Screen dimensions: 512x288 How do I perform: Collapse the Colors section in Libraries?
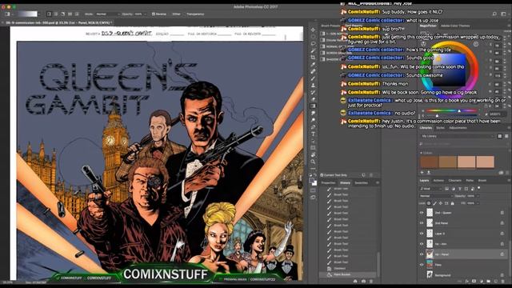pyautogui.click(x=421, y=153)
